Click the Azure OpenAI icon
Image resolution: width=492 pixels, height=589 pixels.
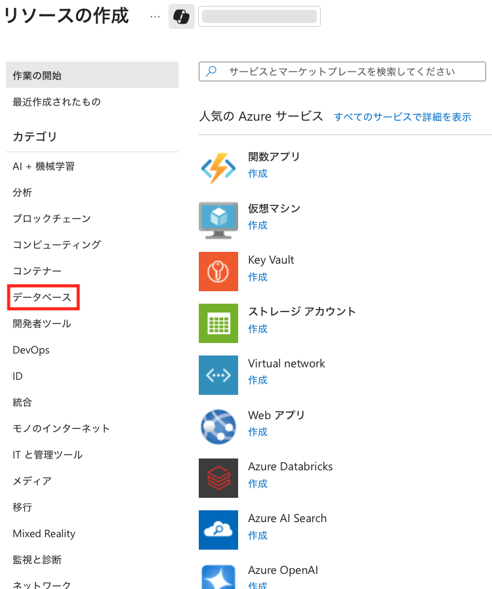pos(218,577)
